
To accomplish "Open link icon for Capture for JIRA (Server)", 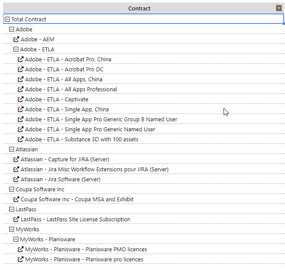I will (16, 159).
